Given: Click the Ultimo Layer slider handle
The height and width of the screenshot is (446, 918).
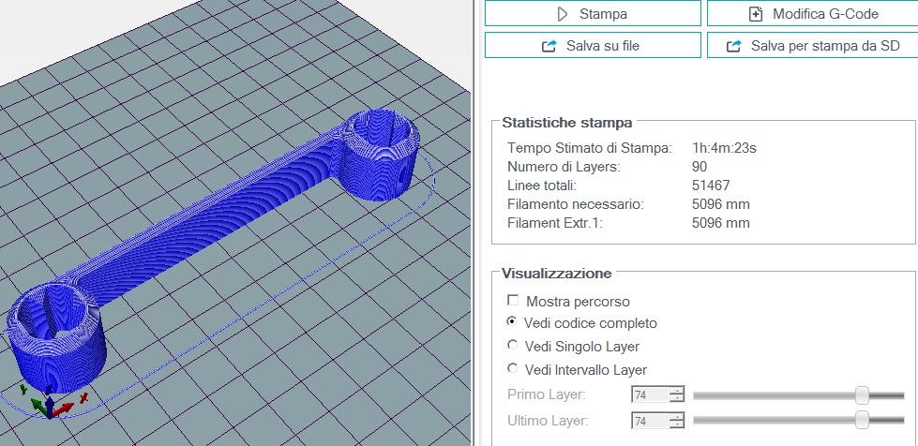Looking at the screenshot, I should pos(862,421).
